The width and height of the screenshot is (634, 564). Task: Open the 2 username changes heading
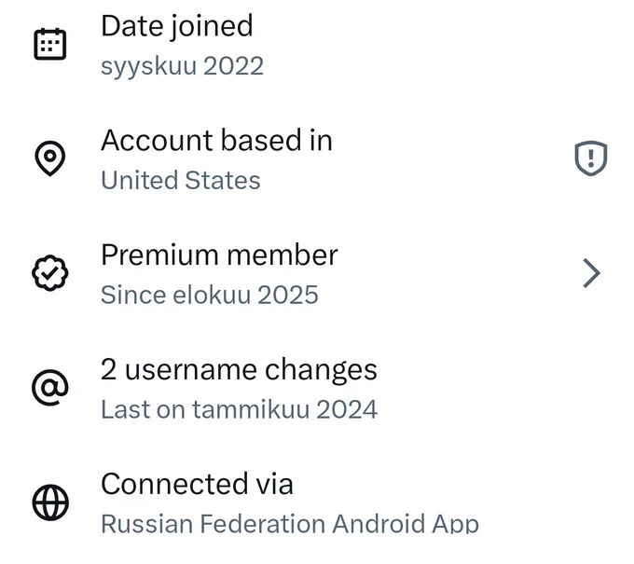click(239, 370)
